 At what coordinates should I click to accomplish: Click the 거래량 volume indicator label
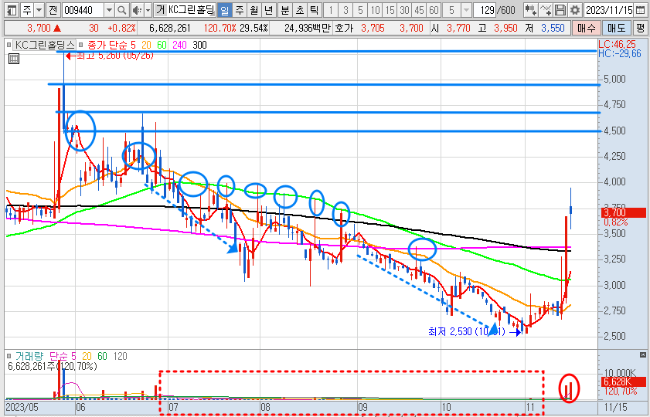coord(30,356)
